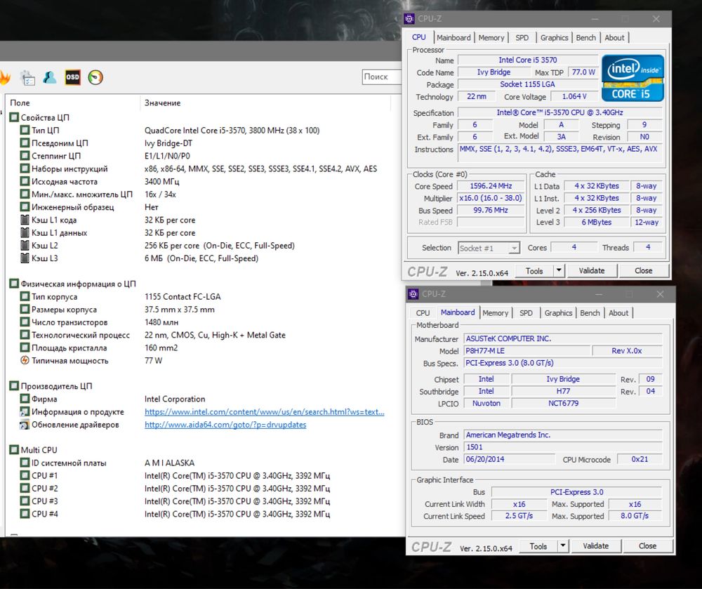Click the Core Speed value 1596.24 MHz

coord(491,186)
